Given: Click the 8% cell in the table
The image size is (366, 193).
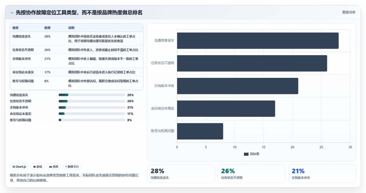Looking at the screenshot, I should tap(47, 81).
